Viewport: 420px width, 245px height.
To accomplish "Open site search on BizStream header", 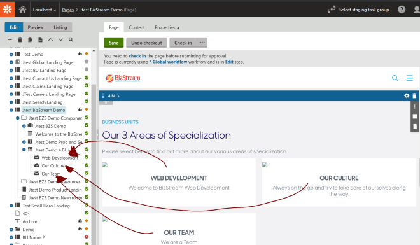I will click(x=395, y=78).
